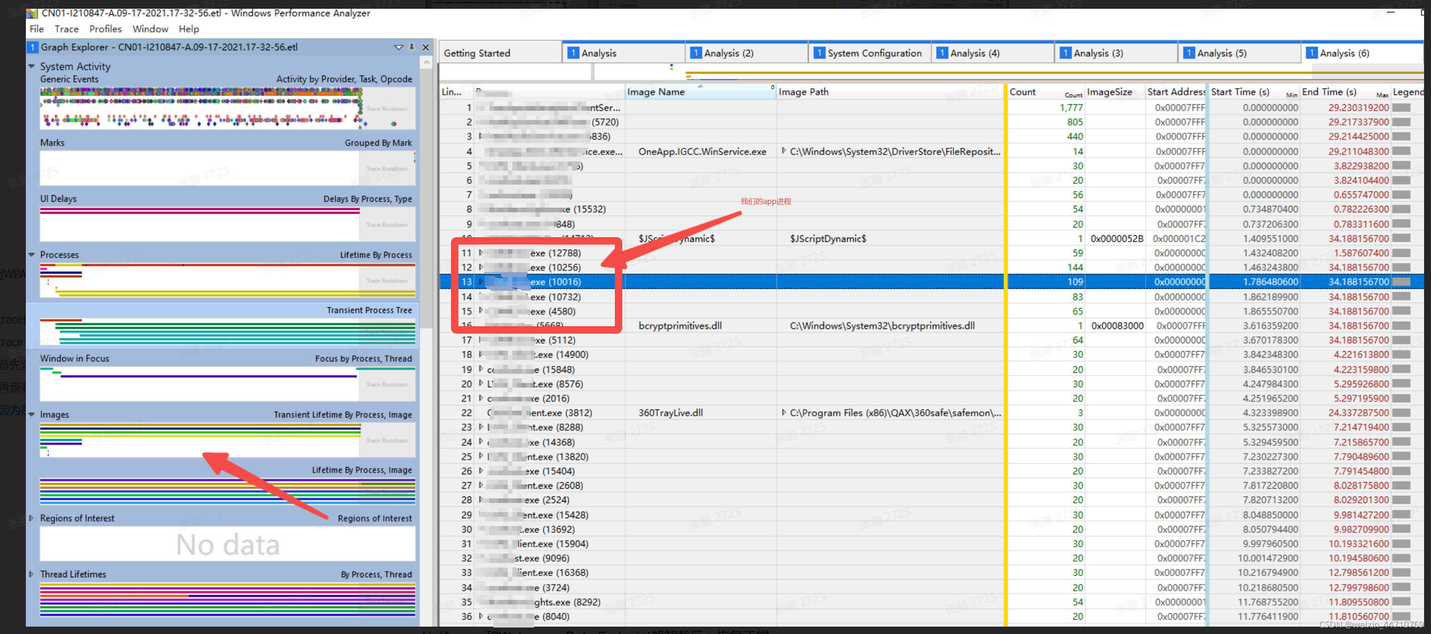Viewport: 1431px width, 634px height.
Task: Pin the Graph Explorer panel
Action: point(412,47)
